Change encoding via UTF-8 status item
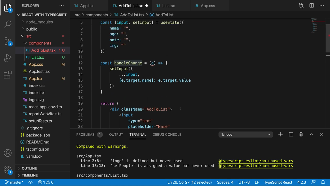330x186 pixels. point(244,182)
